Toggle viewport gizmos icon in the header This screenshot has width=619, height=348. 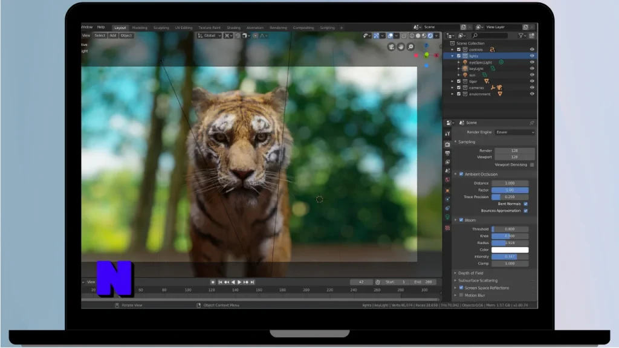pyautogui.click(x=376, y=36)
